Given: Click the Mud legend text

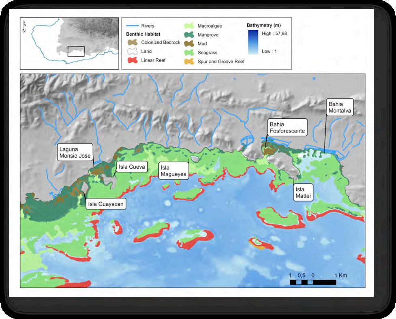Looking at the screenshot, I should coord(202,44).
